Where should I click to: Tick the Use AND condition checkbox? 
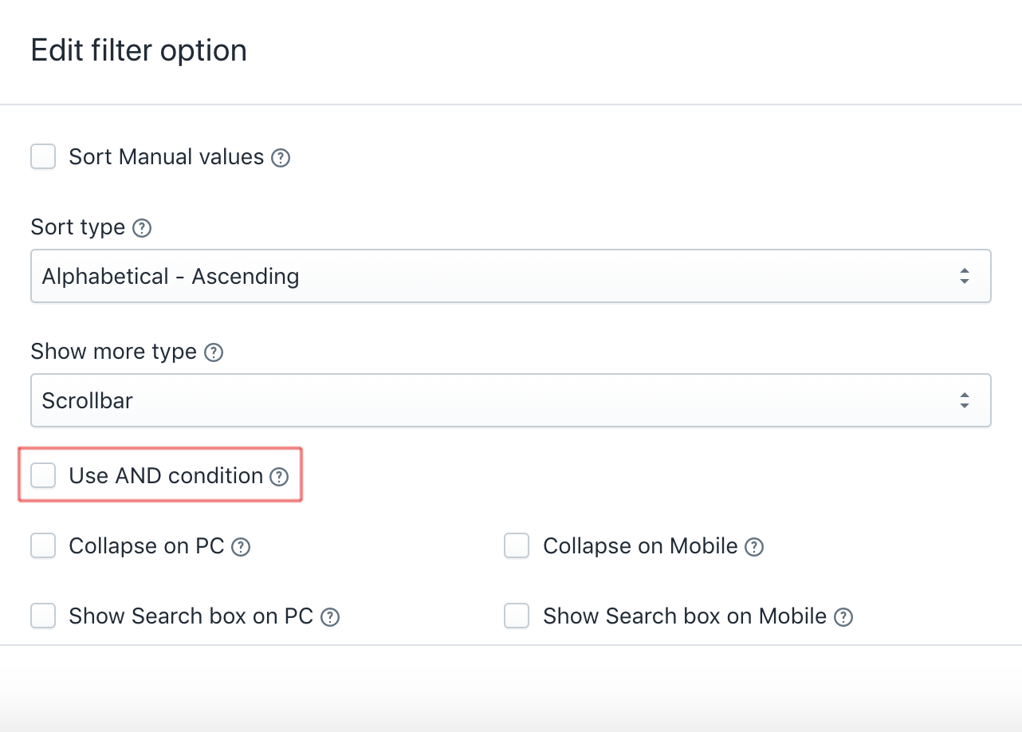pos(43,475)
